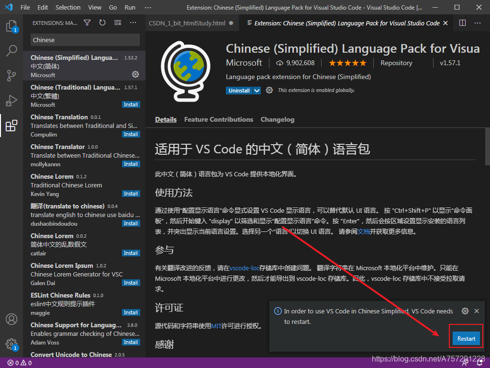
Task: Open the View menu
Action: click(94, 8)
